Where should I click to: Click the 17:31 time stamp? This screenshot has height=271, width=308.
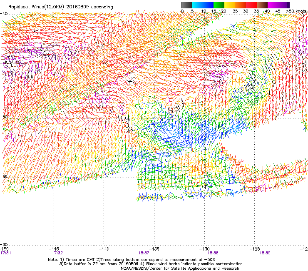[x=5, y=253]
